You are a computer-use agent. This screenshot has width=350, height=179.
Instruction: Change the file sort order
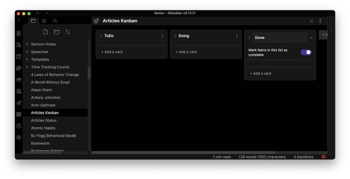68,32
